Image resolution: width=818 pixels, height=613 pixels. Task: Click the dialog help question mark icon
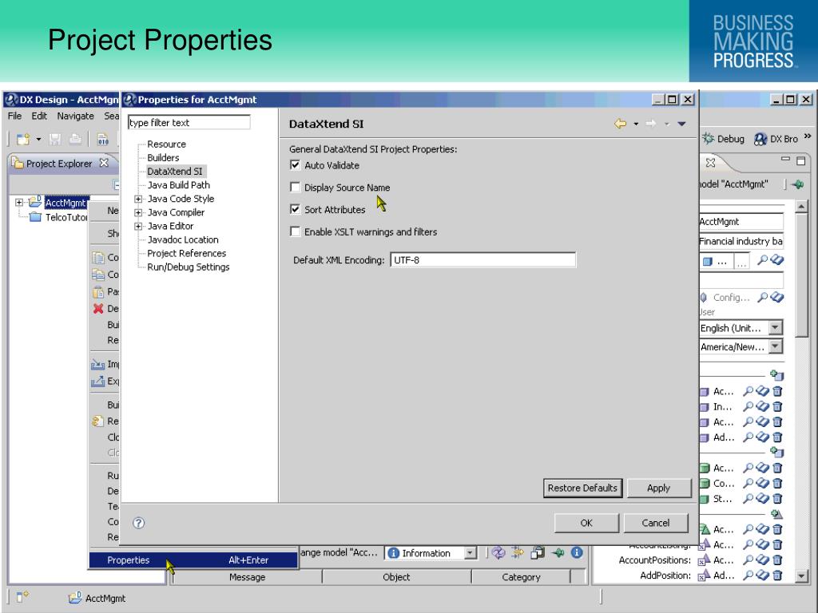138,523
